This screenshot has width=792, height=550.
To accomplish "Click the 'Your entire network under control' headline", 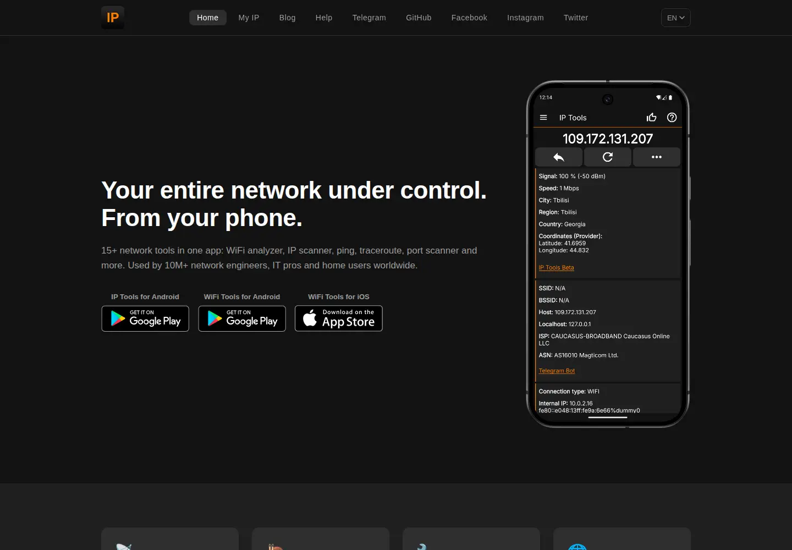I will 294,190.
